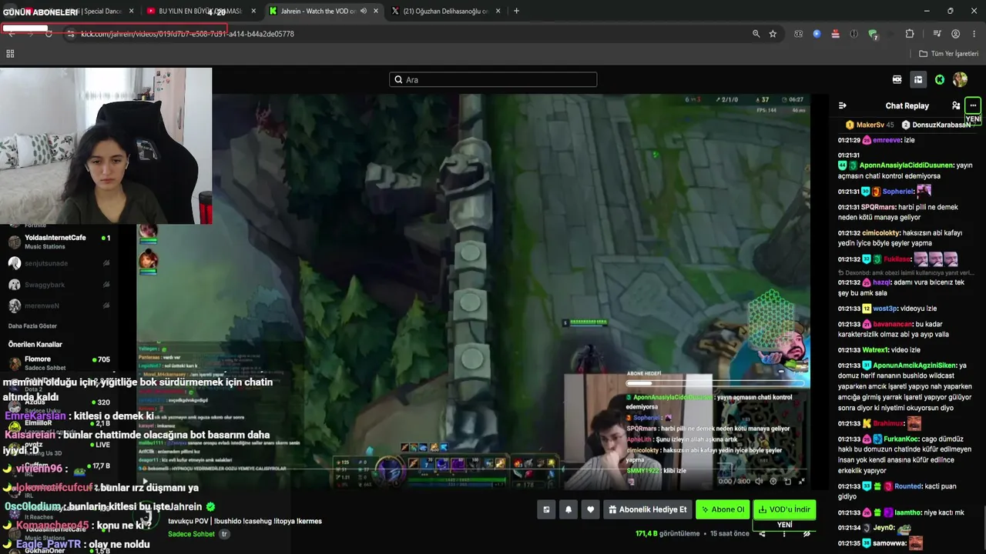Viewport: 986px width, 554px height.
Task: Click username Iaamtho in chat replay
Action: pos(907,512)
